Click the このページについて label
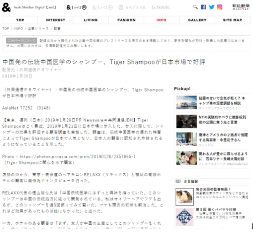Viewport: 253px width, 233px height. (21, 40)
